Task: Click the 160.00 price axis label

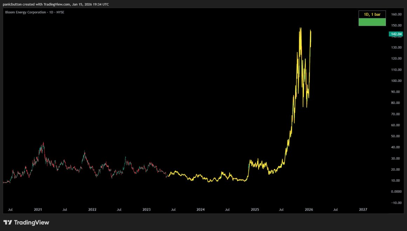Action: (x=396, y=14)
